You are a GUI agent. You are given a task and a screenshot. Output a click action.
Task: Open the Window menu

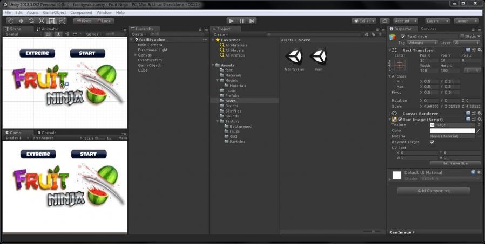104,13
